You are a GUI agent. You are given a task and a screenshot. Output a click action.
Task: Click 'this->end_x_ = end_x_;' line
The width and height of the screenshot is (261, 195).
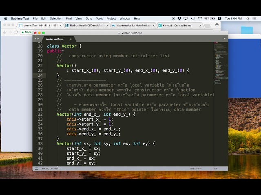click(93, 129)
